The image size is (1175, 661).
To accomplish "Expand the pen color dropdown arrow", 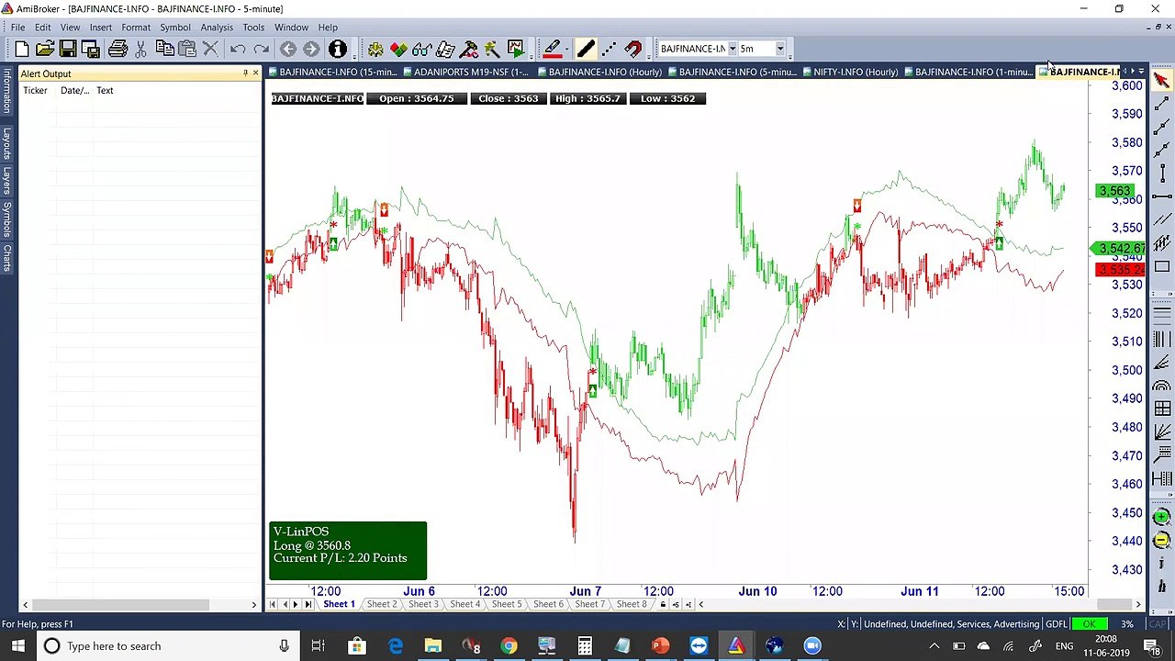I will [565, 49].
